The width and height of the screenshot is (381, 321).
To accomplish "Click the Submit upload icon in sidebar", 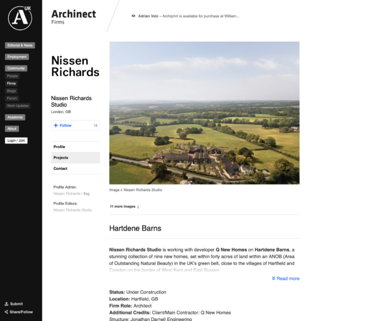I will click(7, 304).
